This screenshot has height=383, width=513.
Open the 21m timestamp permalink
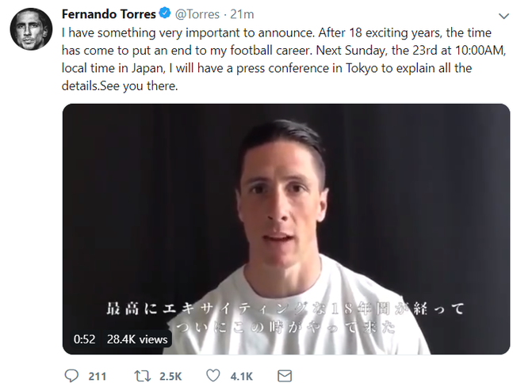coord(242,14)
